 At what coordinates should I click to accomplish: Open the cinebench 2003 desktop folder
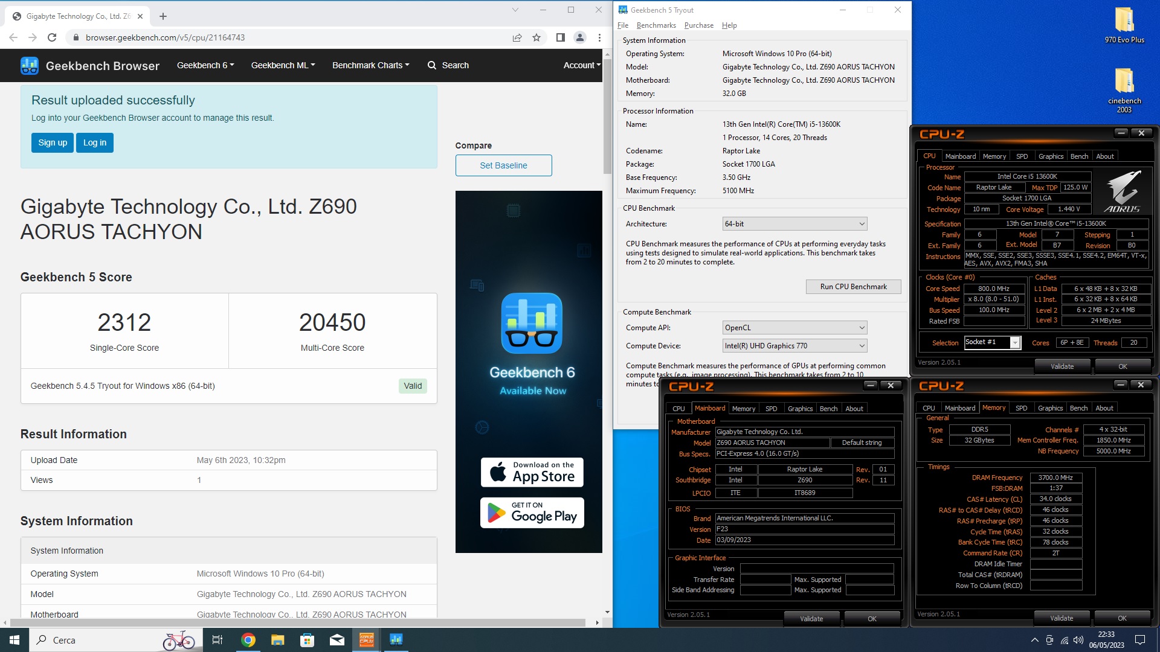pyautogui.click(x=1124, y=90)
